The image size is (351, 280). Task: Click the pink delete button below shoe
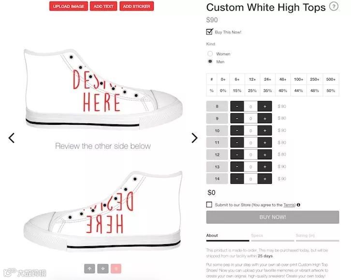pyautogui.click(x=116, y=268)
